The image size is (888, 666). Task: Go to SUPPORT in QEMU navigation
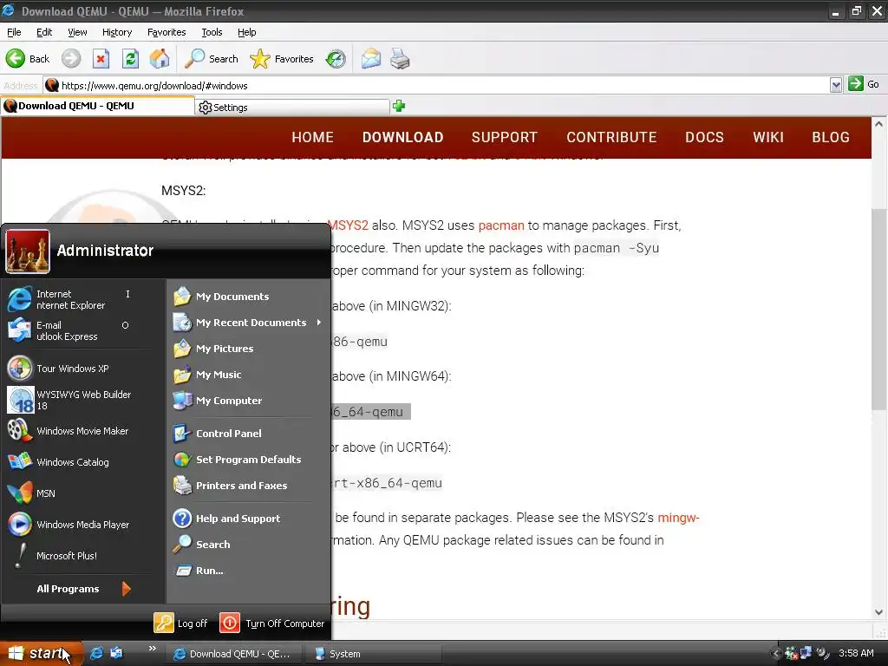504,137
